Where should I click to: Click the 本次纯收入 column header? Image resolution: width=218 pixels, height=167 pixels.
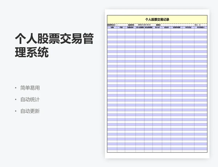coord(201,28)
